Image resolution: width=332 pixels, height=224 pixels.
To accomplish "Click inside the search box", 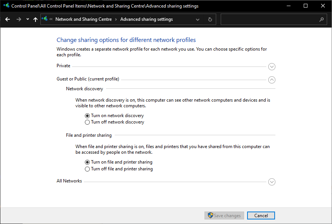I will coord(269,19).
